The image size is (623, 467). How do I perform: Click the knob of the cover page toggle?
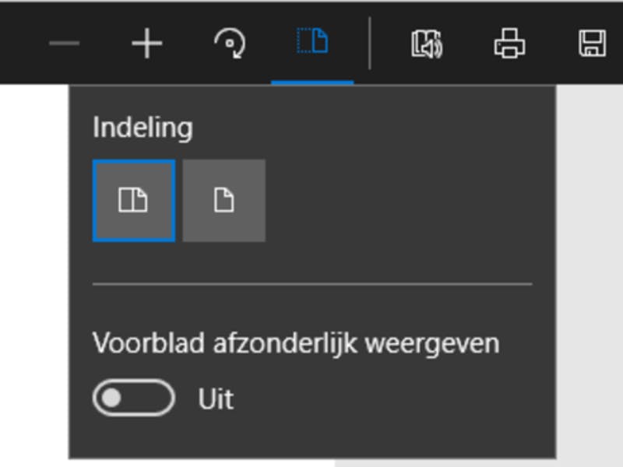[x=113, y=399]
